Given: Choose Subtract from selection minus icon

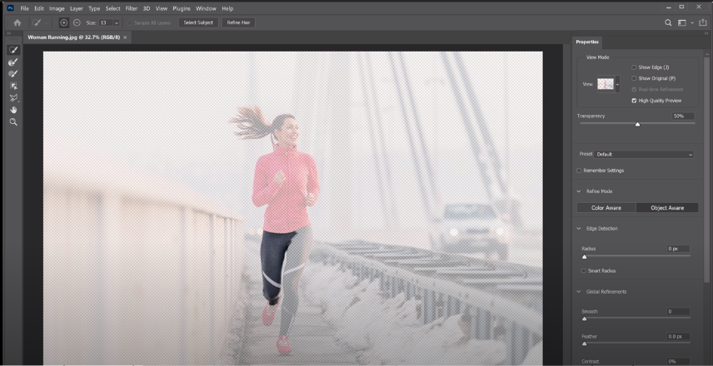Looking at the screenshot, I should coord(77,22).
